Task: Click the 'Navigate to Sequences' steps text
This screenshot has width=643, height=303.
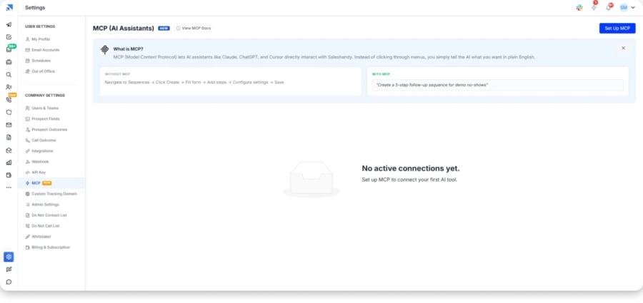Action: (194, 82)
